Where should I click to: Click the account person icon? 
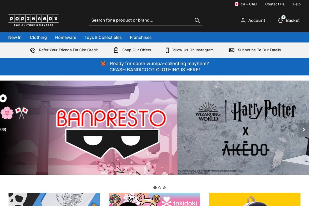(243, 20)
